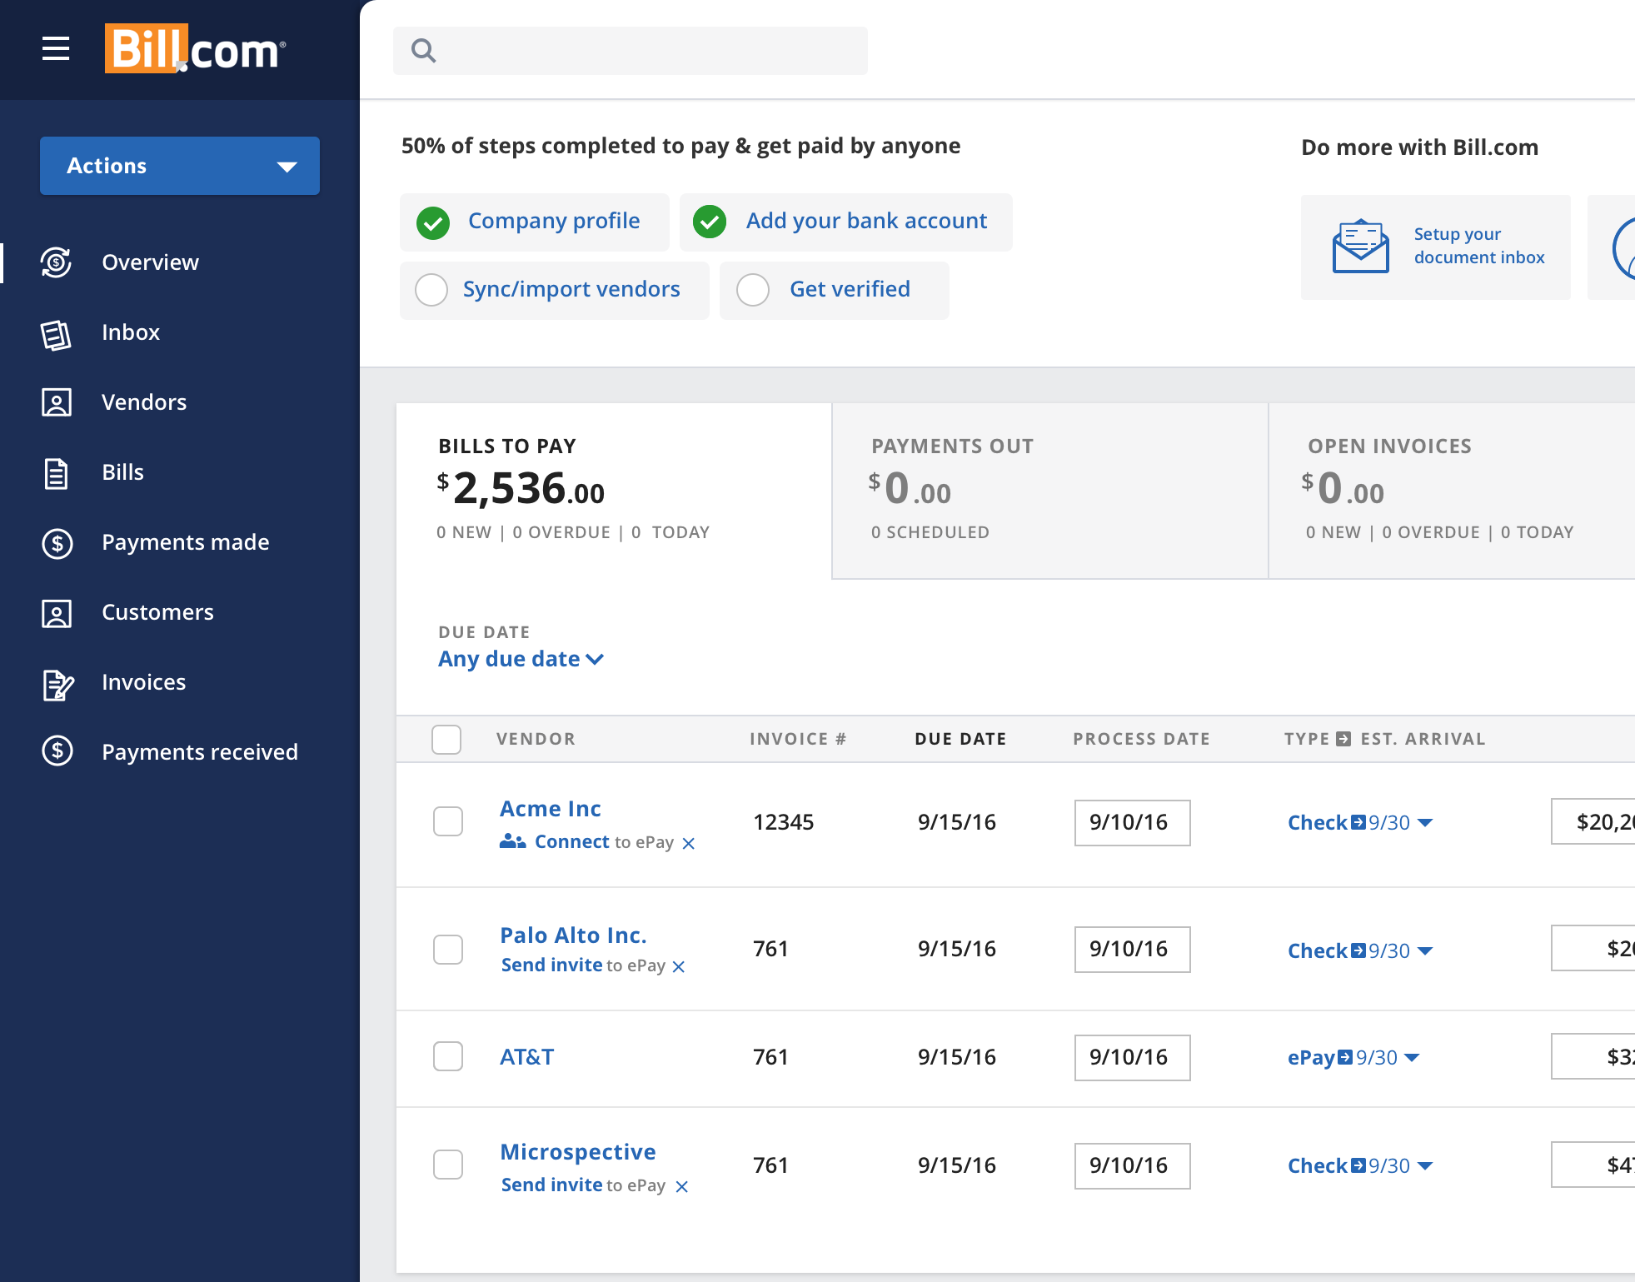Open Add your bank account step

(846, 222)
